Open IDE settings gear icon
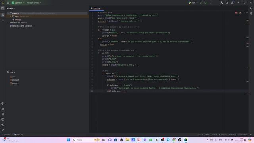 [x=232, y=3]
